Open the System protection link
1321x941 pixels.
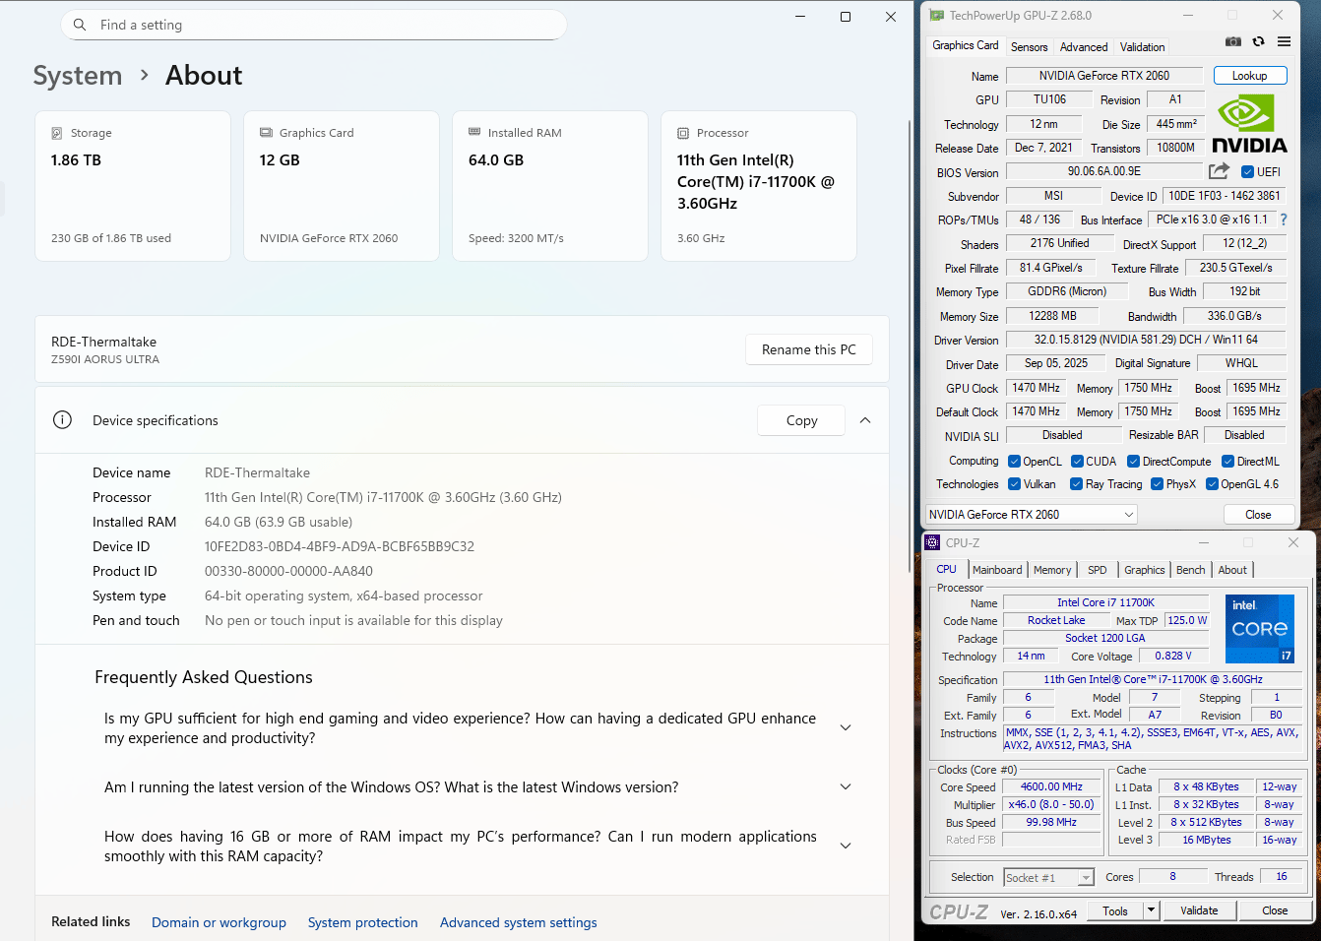coord(362,922)
